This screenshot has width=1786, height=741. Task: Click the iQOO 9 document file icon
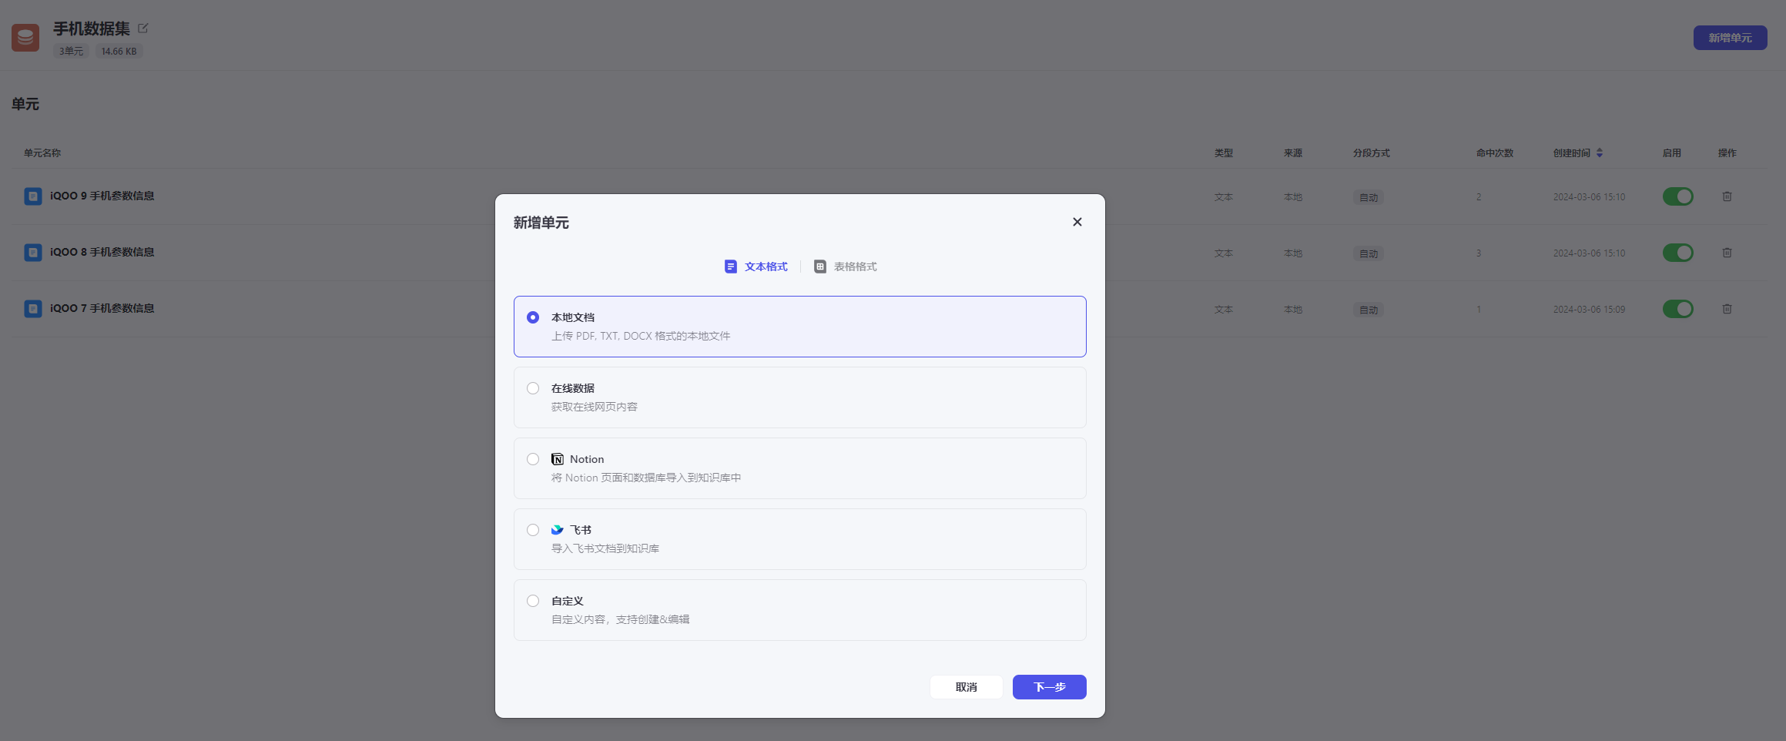click(33, 196)
